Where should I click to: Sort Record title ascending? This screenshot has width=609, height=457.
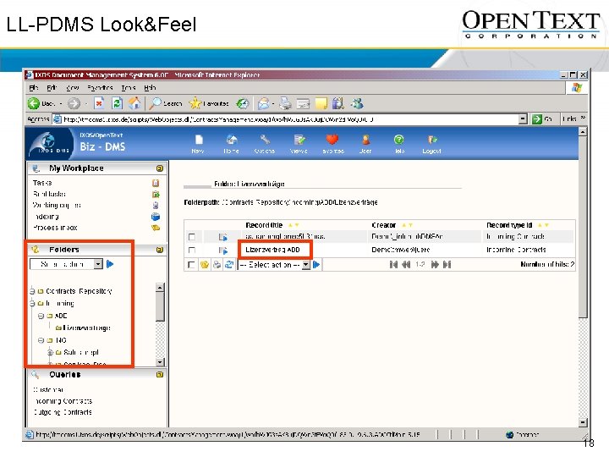click(290, 225)
